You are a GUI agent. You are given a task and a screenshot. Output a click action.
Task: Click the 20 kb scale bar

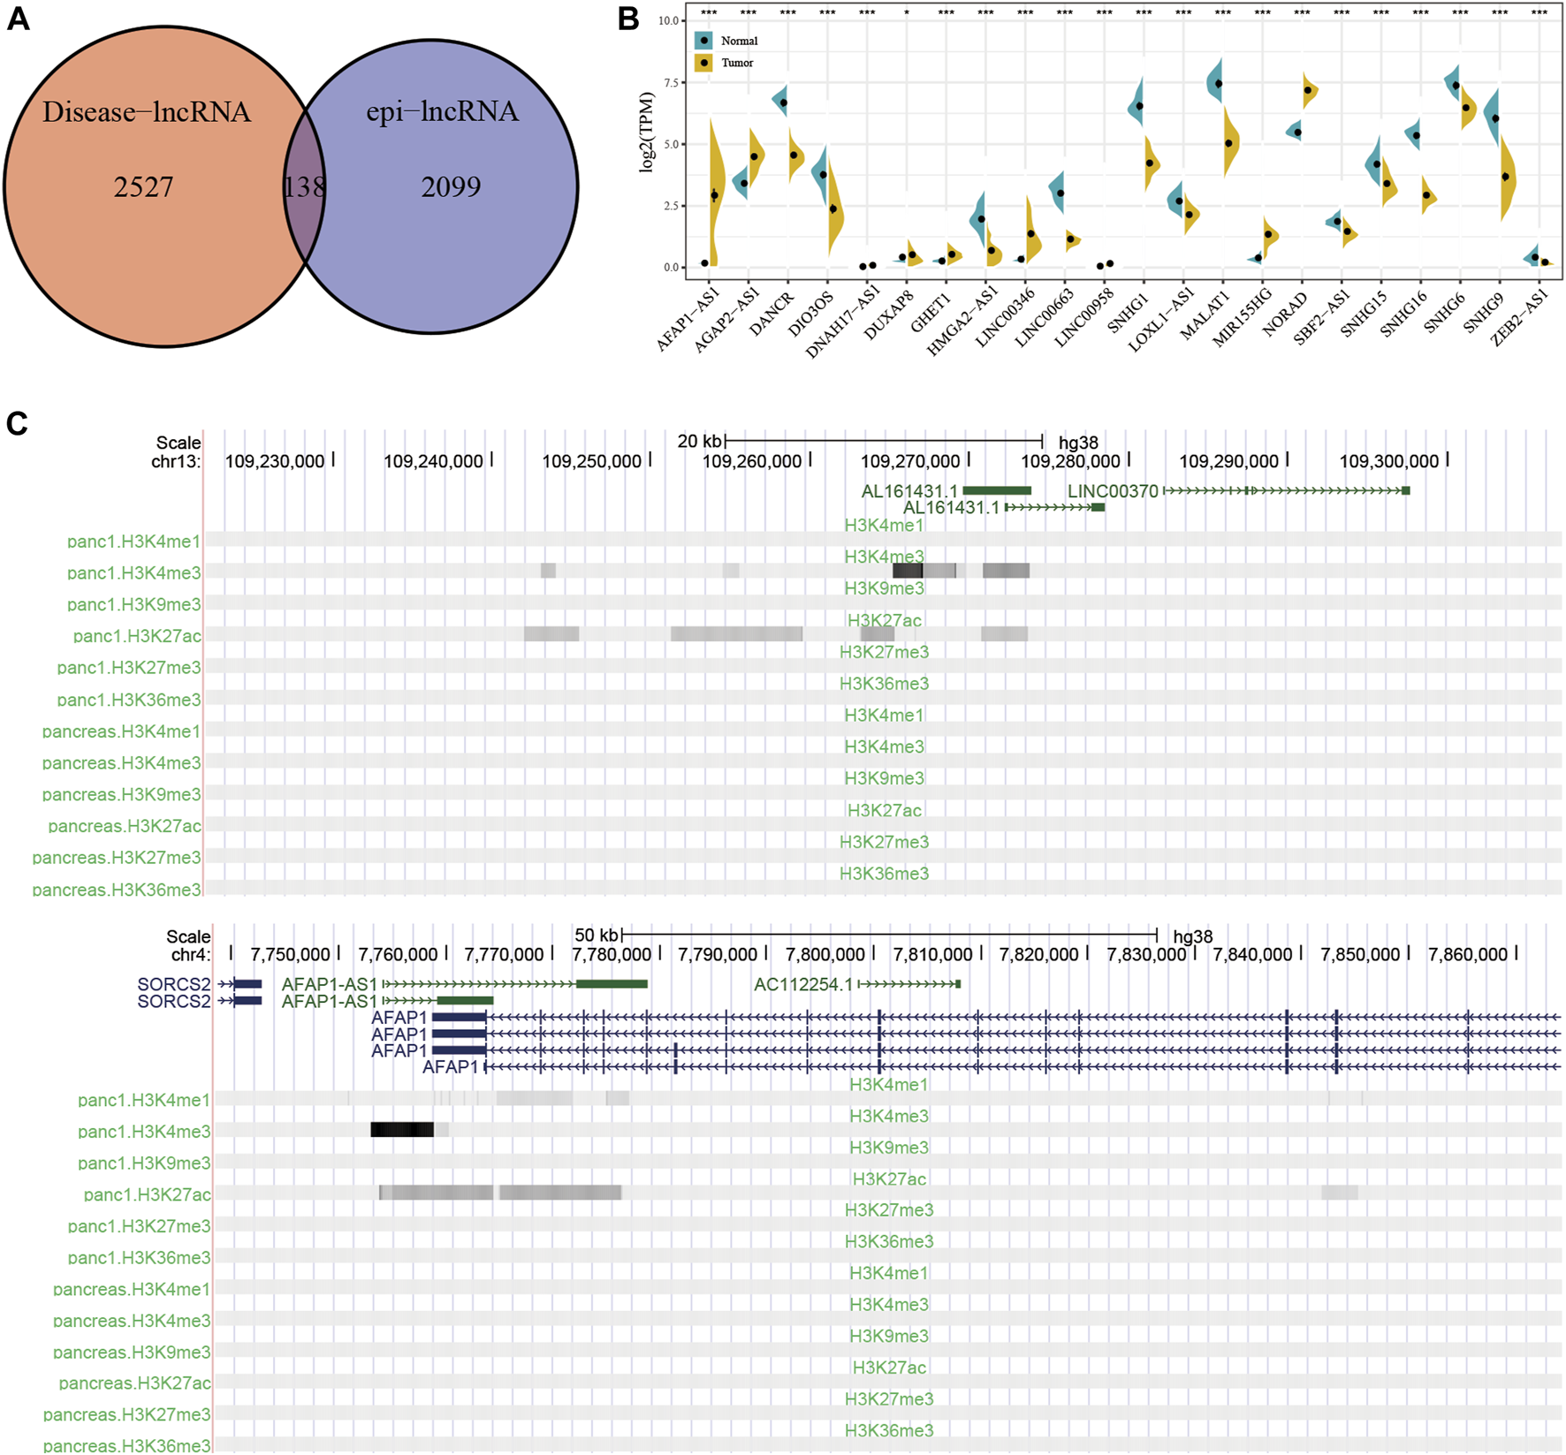(884, 441)
